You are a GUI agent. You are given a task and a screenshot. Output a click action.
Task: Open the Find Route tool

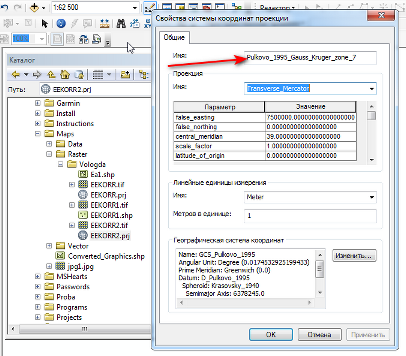pos(135,24)
